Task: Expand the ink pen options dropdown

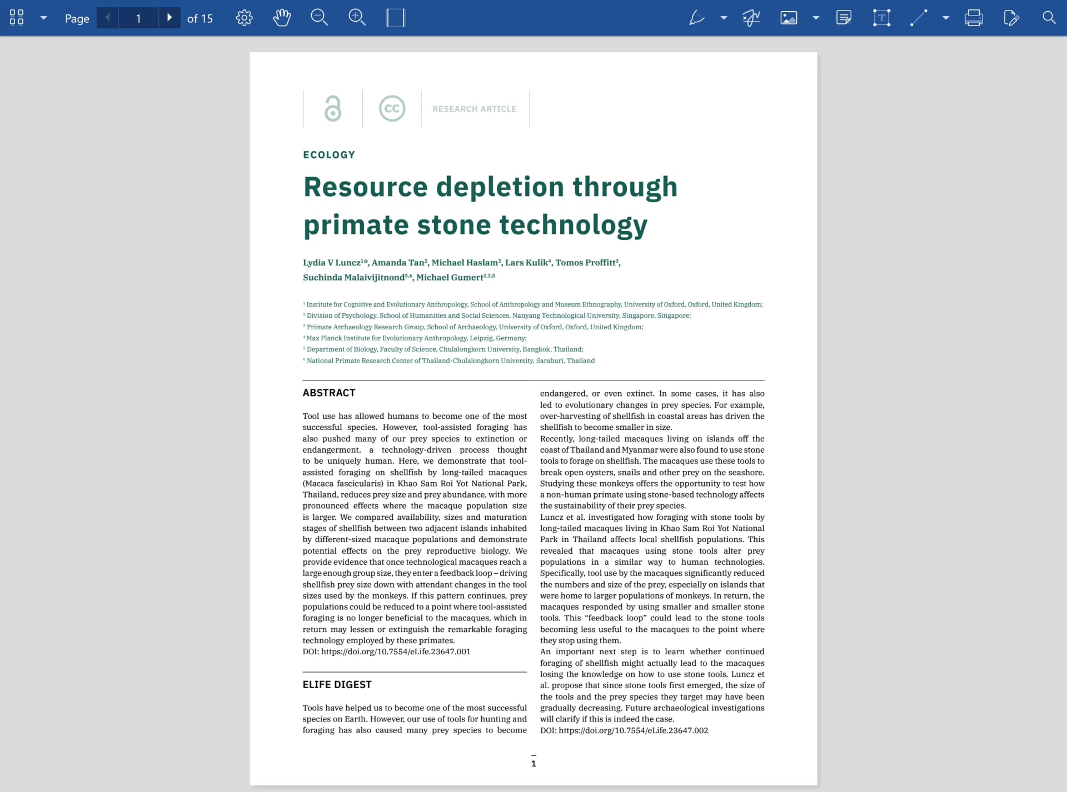Action: pyautogui.click(x=724, y=18)
